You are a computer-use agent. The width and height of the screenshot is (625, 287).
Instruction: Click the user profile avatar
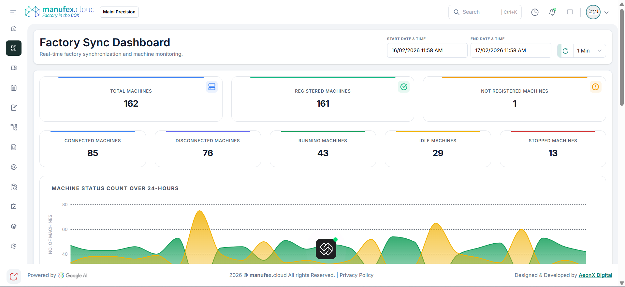pos(593,12)
